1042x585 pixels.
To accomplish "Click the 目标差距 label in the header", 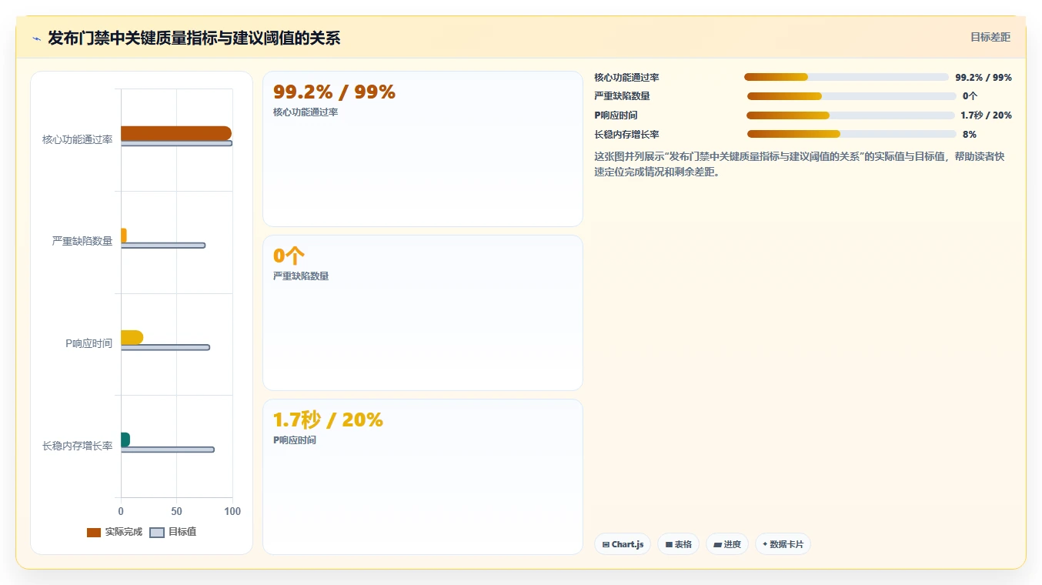I will click(x=990, y=37).
